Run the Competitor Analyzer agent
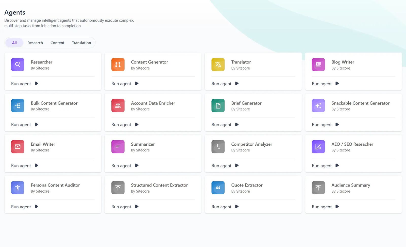This screenshot has width=406, height=247. tap(225, 166)
